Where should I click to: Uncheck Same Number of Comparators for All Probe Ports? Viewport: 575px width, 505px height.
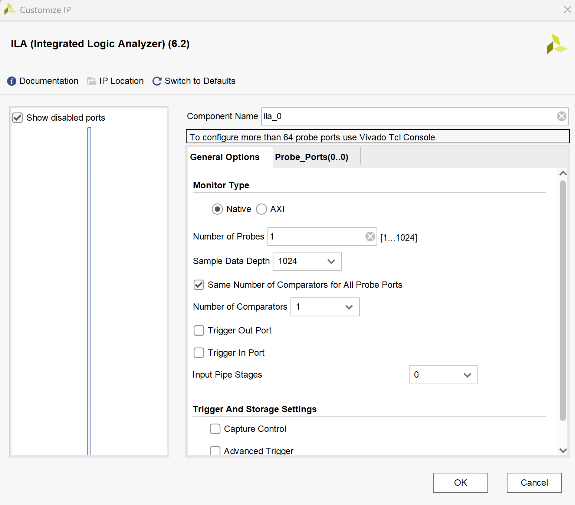pos(199,285)
